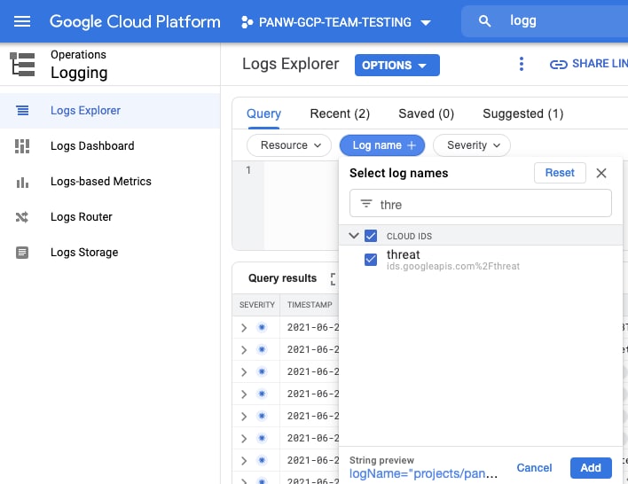The image size is (628, 484).
Task: Click the expand icon next to Query results
Action: click(x=333, y=278)
